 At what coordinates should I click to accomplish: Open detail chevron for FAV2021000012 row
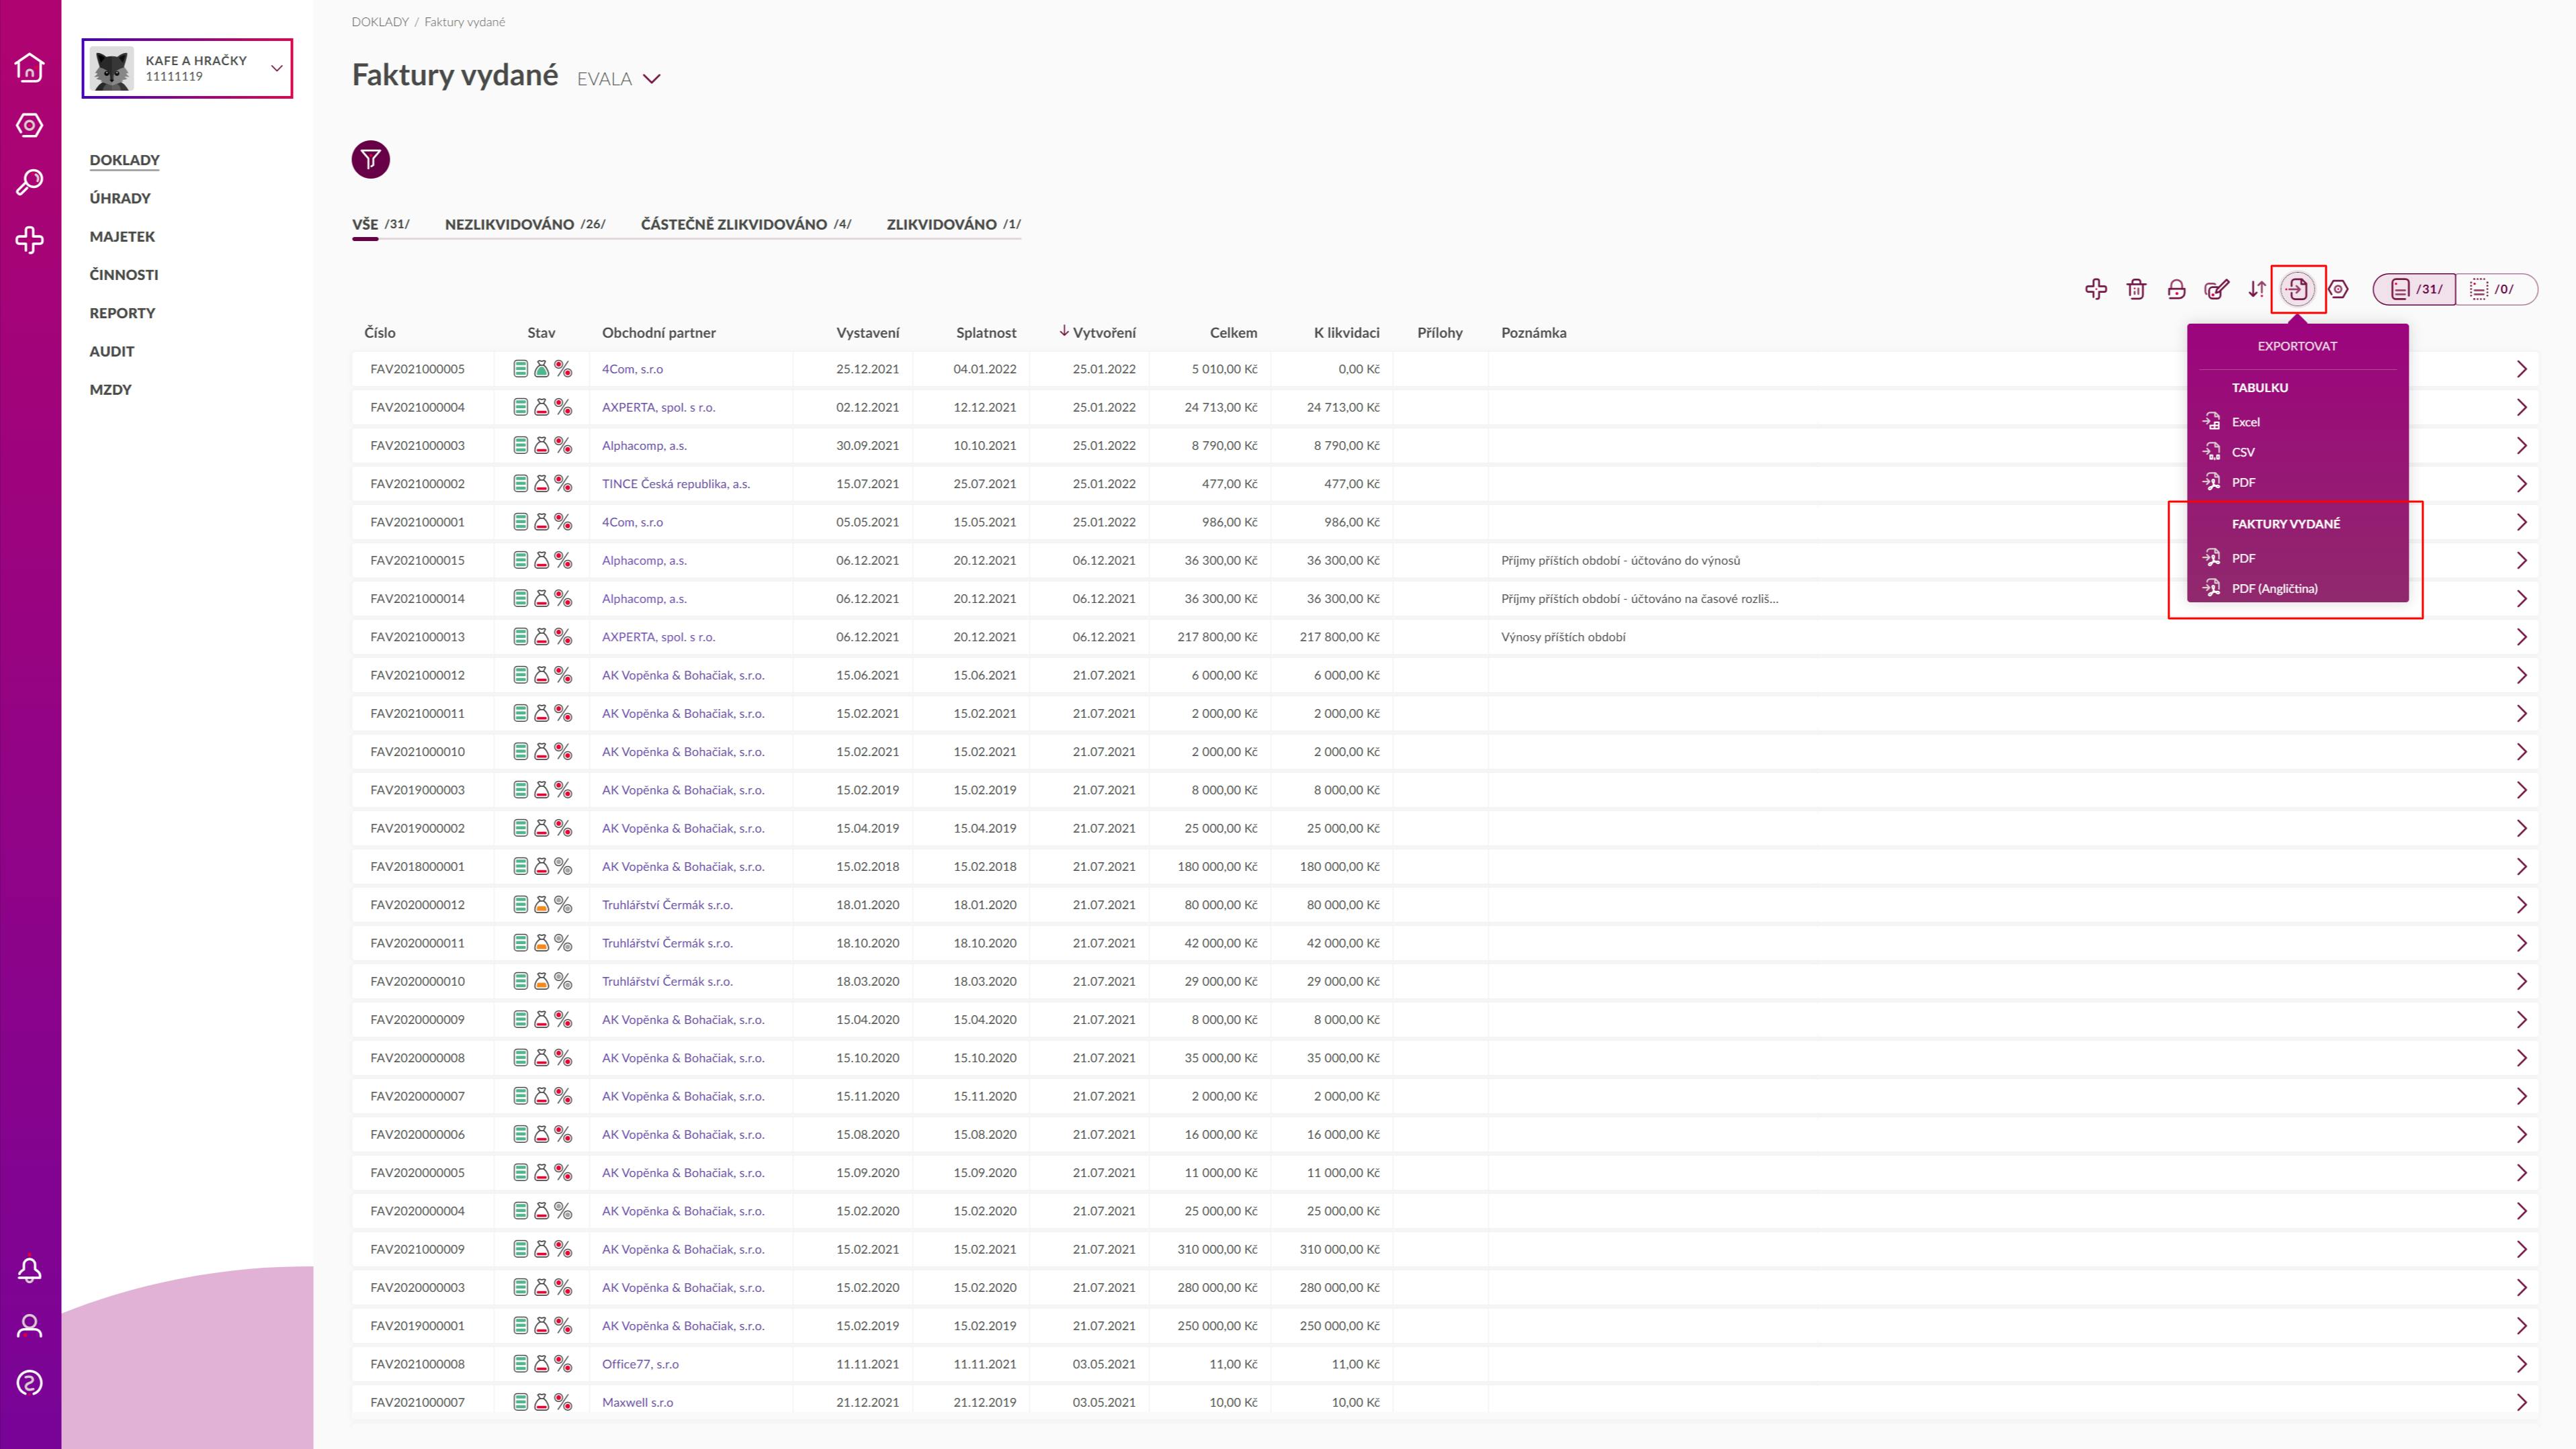pos(2521,675)
